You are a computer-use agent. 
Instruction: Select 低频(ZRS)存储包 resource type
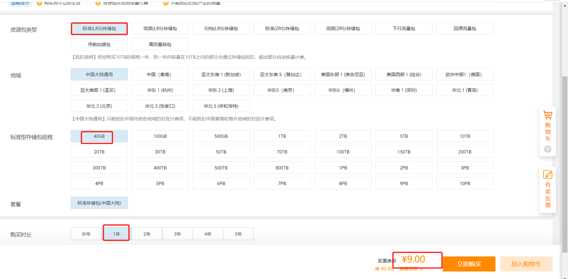coord(343,29)
